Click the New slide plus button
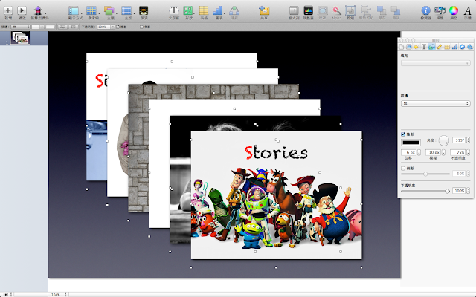476x297 pixels. 8,10
